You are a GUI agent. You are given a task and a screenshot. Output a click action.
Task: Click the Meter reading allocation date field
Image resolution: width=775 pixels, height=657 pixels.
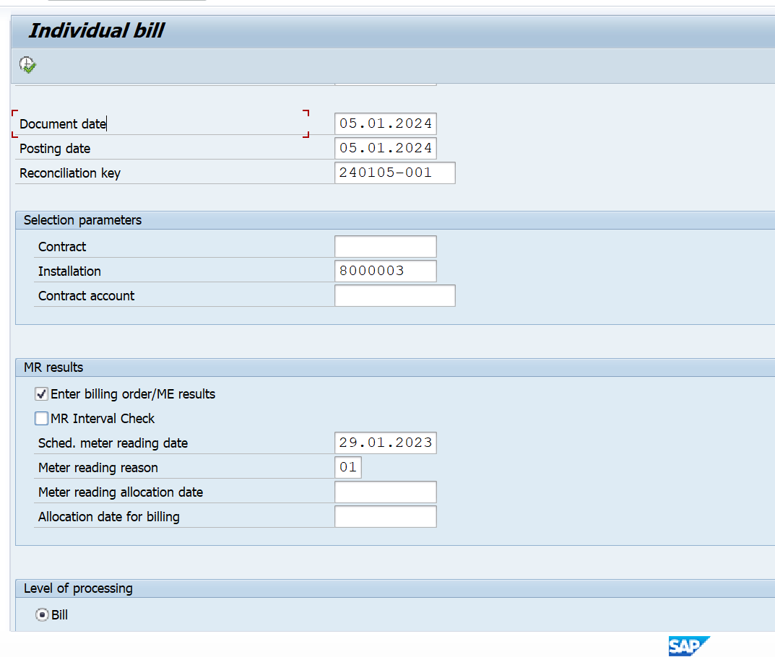pos(386,492)
